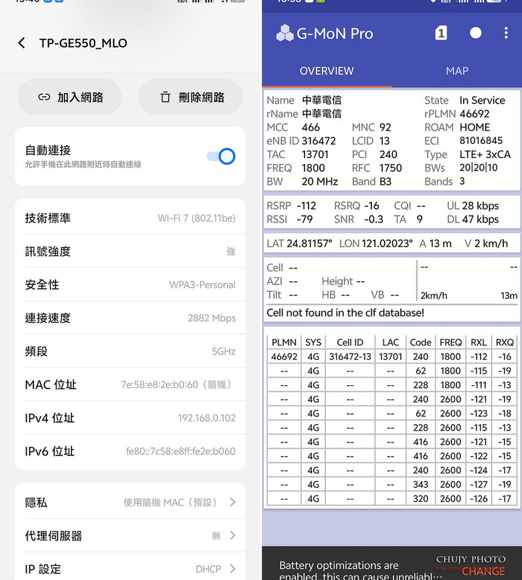Tap the trash icon on 刪除網路
The image size is (522, 580).
coord(165,97)
